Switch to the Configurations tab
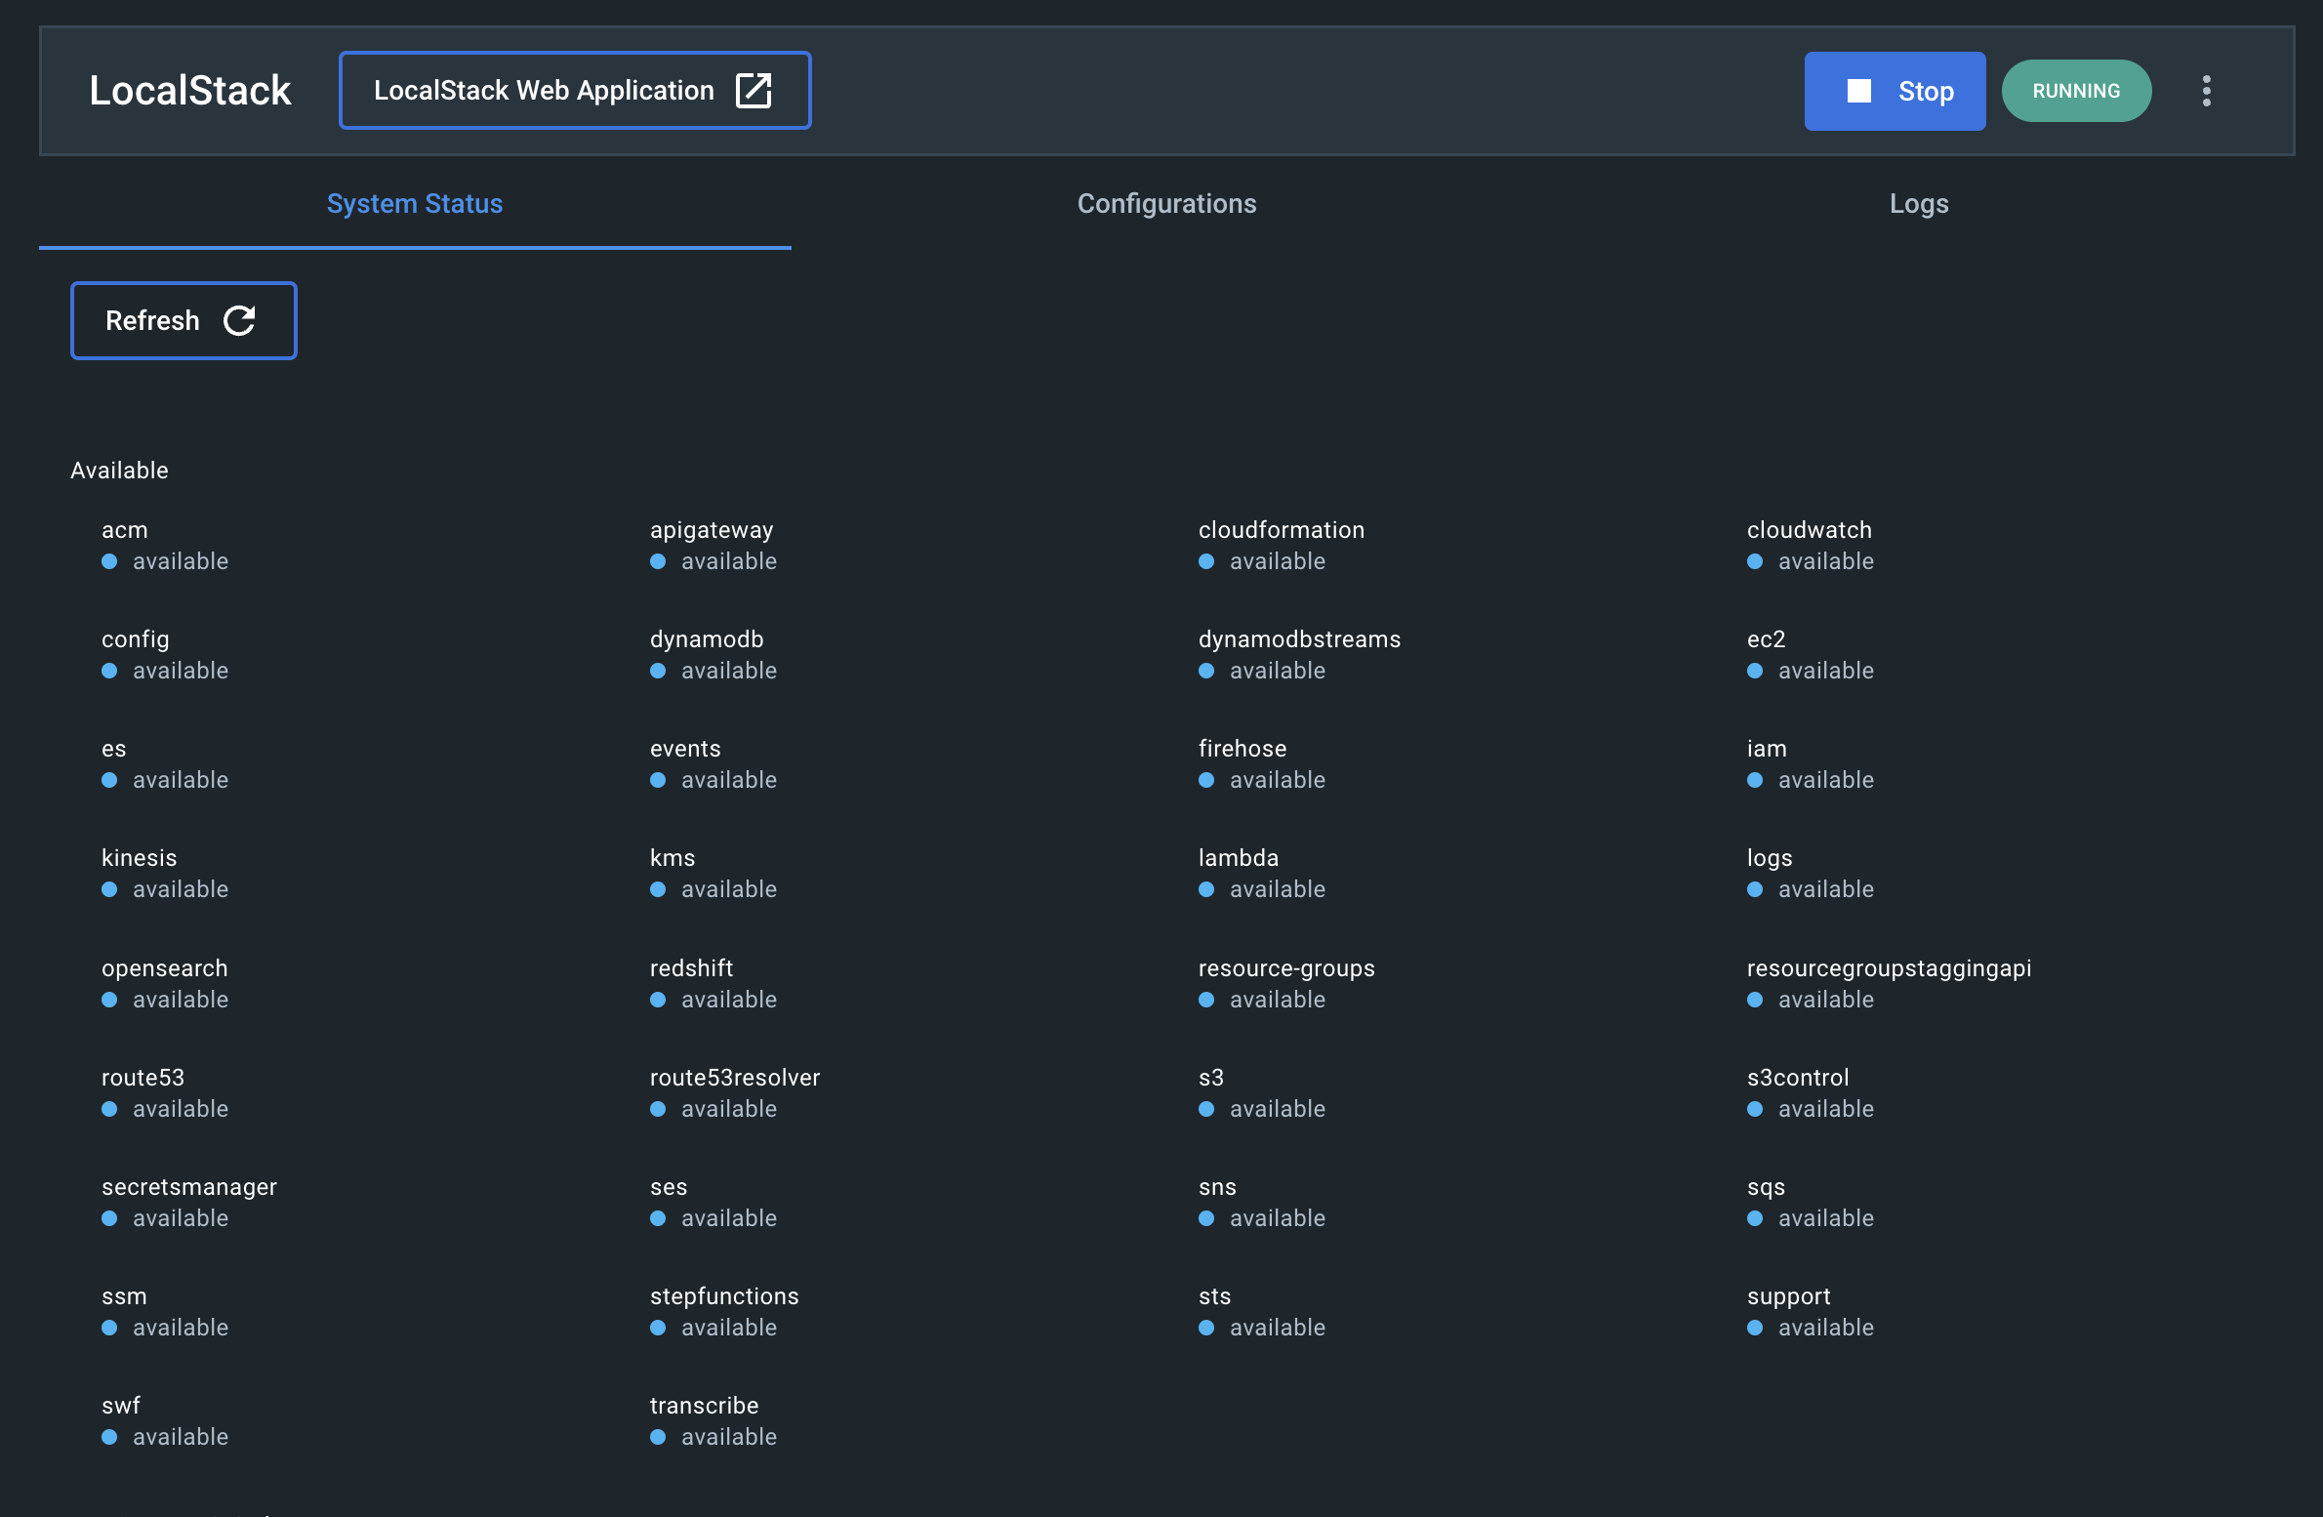2323x1517 pixels. tap(1166, 203)
